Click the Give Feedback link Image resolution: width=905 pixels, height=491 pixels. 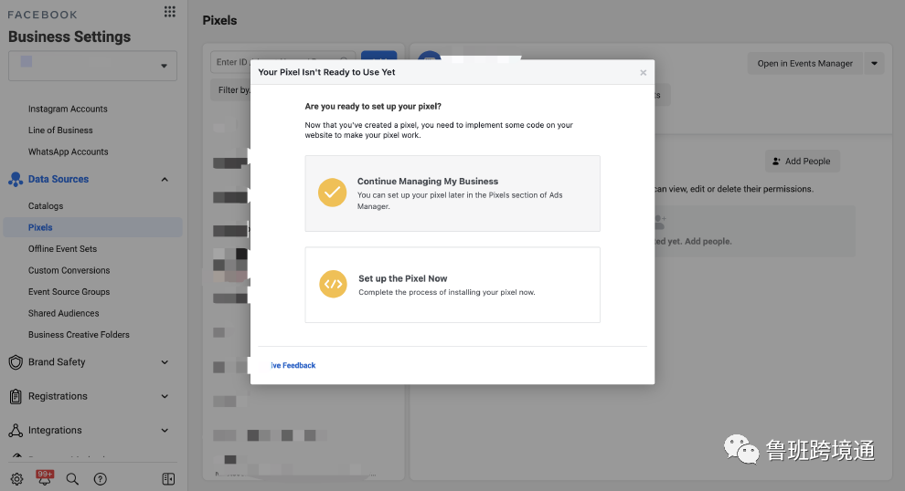tap(293, 365)
